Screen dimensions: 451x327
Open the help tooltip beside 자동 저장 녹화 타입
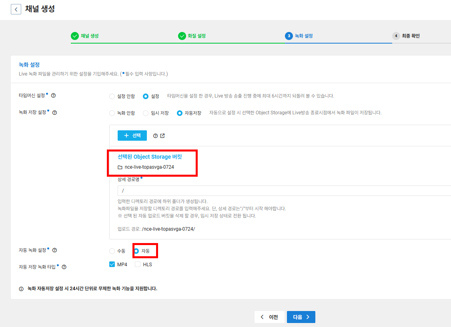point(64,266)
